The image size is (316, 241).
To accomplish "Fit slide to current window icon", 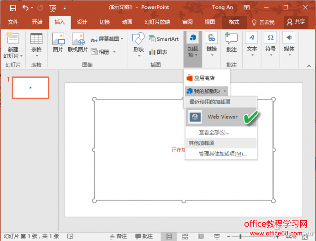I will pyautogui.click(x=305, y=236).
